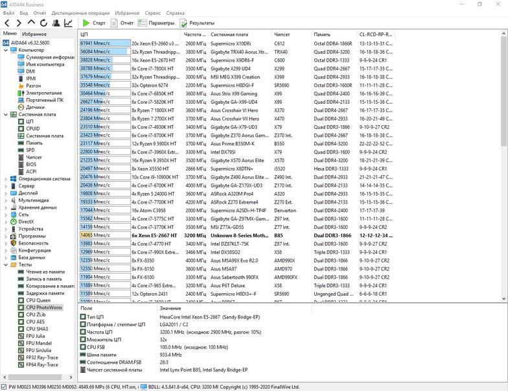
Task: Click the Forward navigation arrow
Action: point(19,23)
